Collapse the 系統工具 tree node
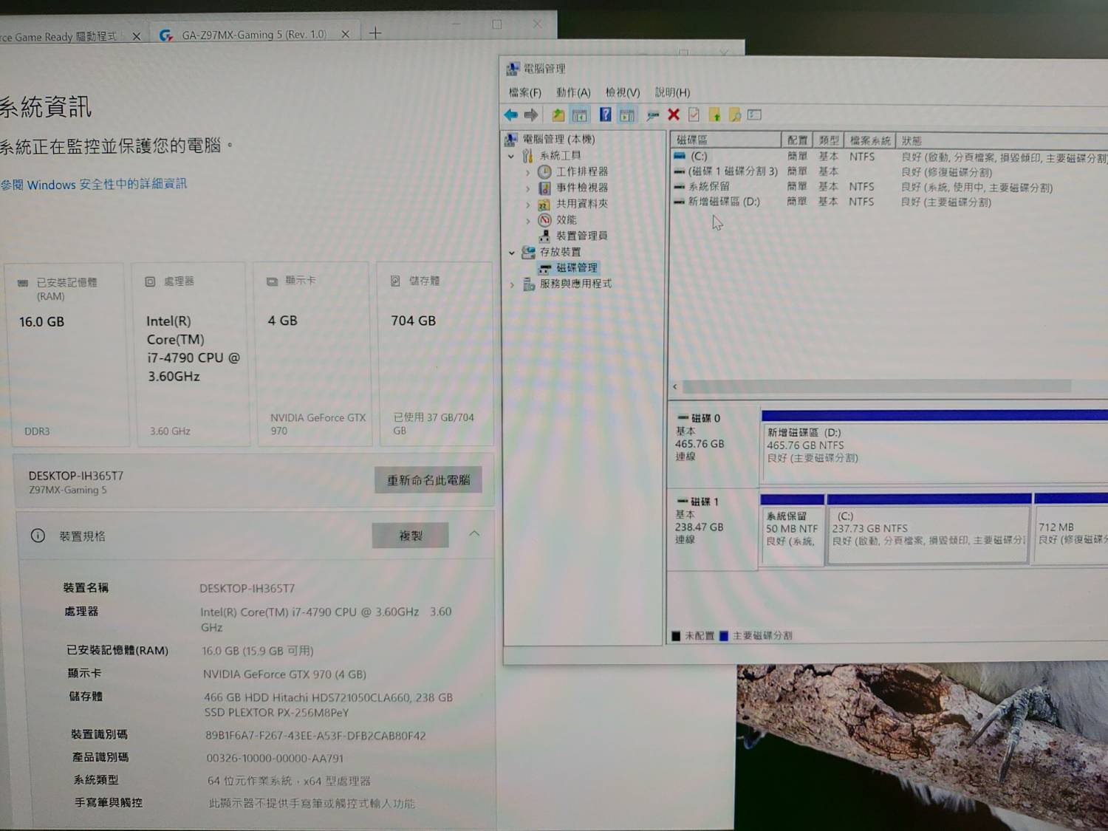Viewport: 1108px width, 831px height. pos(511,156)
